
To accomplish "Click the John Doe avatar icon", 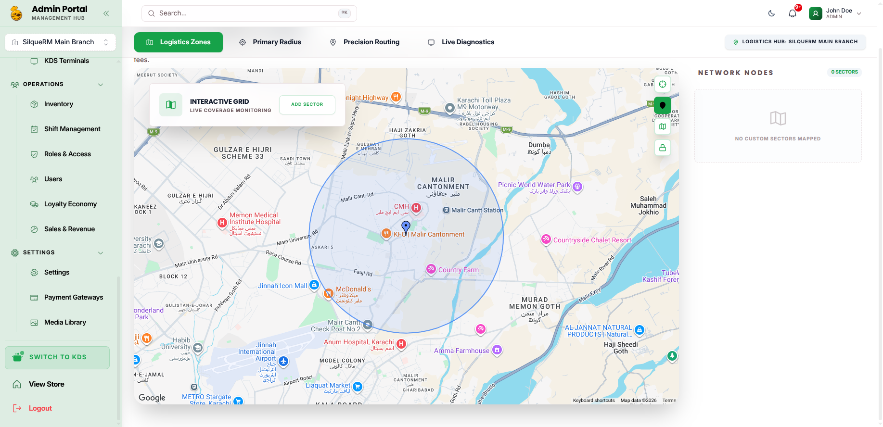I will (816, 13).
